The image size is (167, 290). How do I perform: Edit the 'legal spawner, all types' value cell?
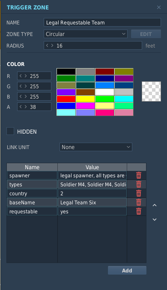click(x=92, y=175)
